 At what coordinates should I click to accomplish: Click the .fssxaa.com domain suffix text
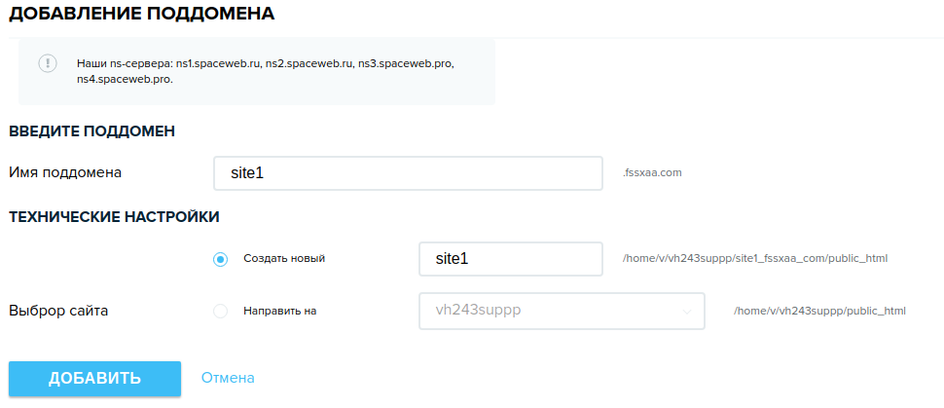652,173
